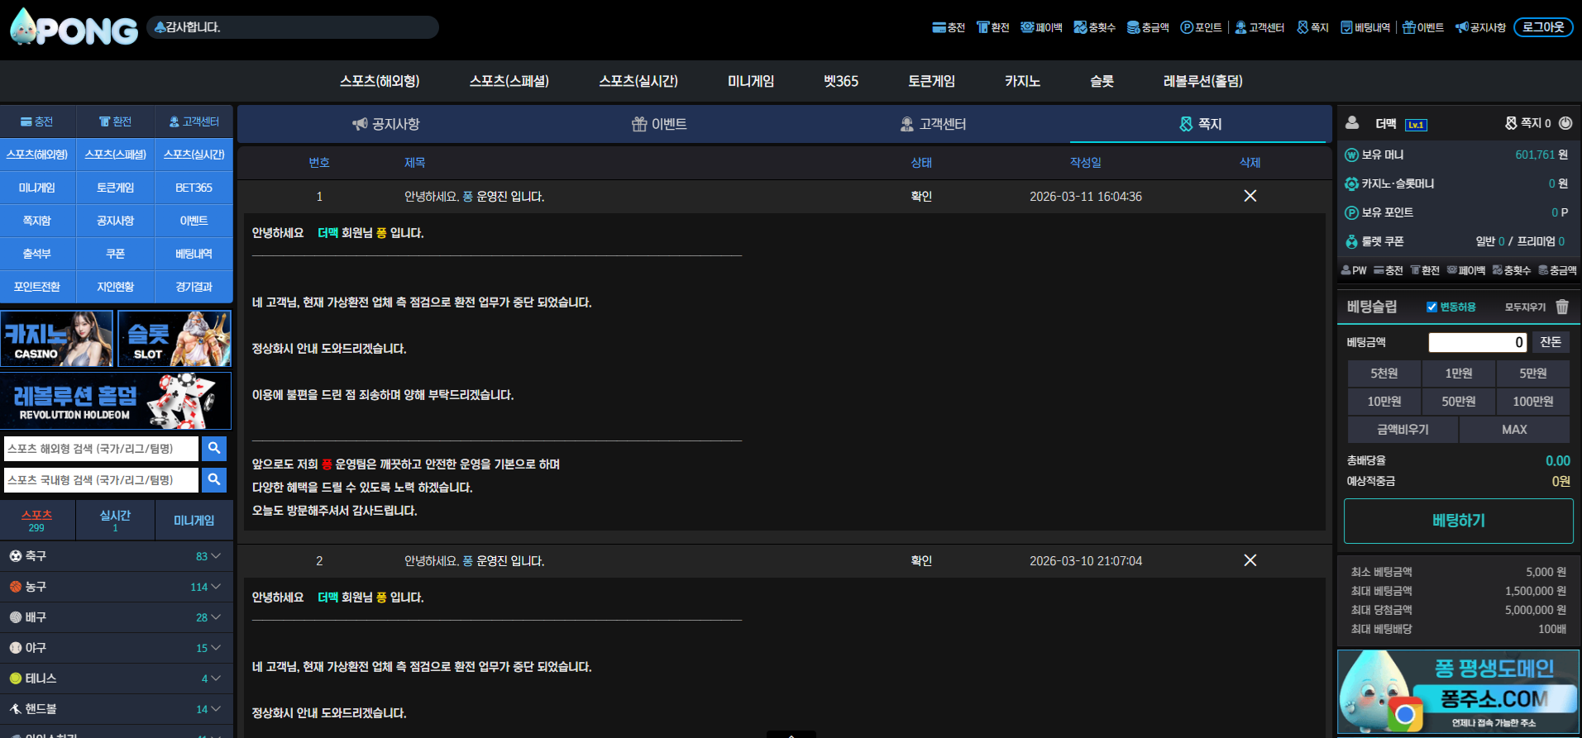The height and width of the screenshot is (738, 1582).
Task: Click the 베팅하기 button
Action: click(1458, 521)
